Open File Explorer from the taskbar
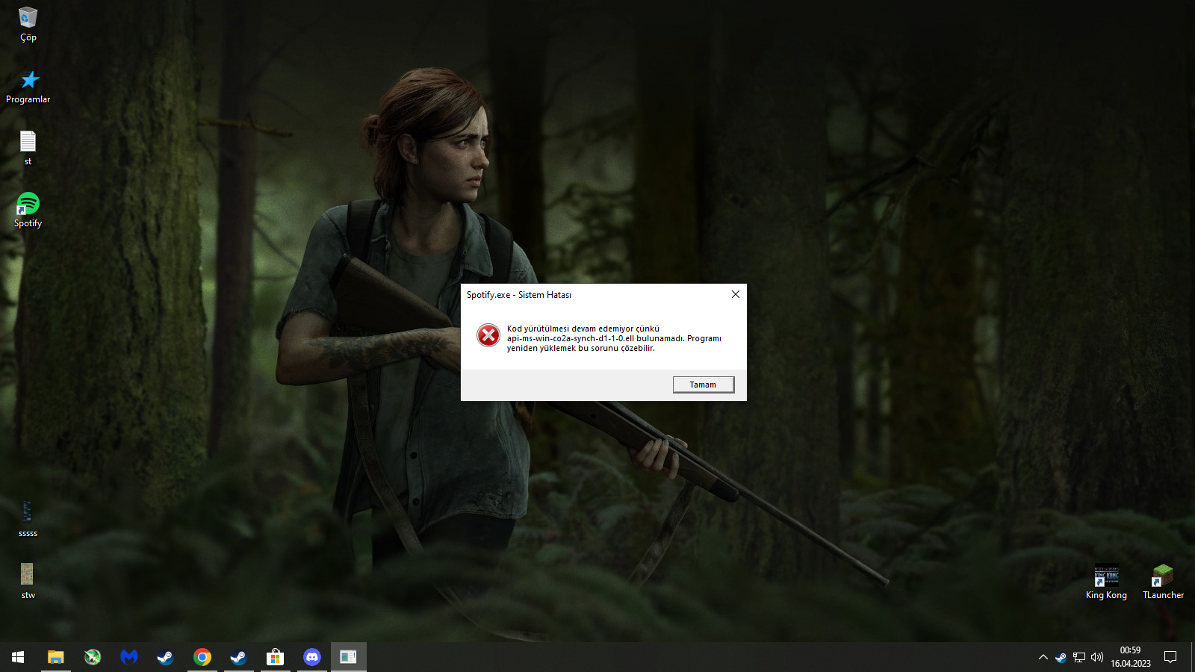The image size is (1195, 672). [56, 657]
